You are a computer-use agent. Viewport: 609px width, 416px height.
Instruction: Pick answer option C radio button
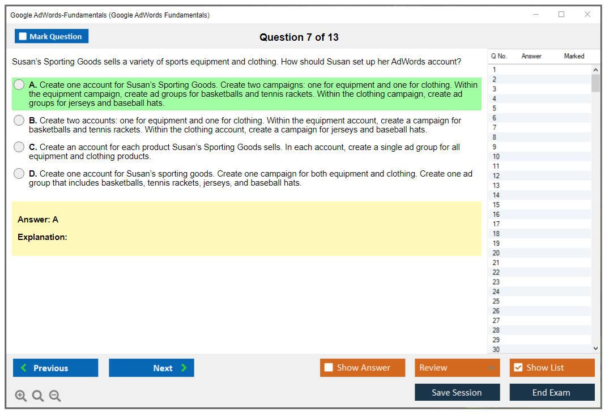tap(19, 147)
